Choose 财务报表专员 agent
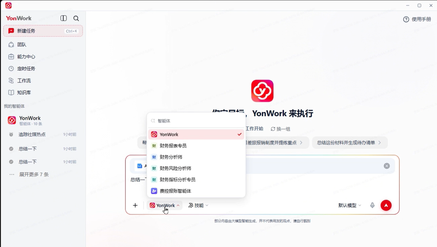 click(196, 146)
